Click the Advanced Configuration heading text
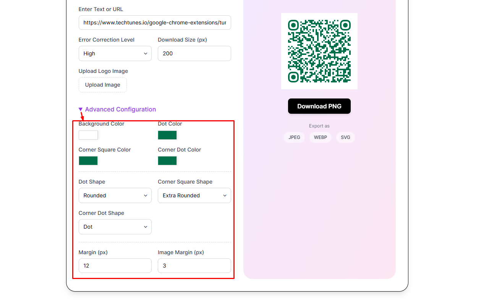This screenshot has width=489, height=300. (x=120, y=109)
